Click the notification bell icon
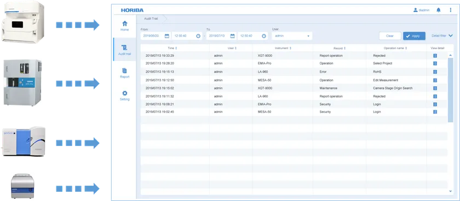This screenshot has width=460, height=201. [438, 10]
